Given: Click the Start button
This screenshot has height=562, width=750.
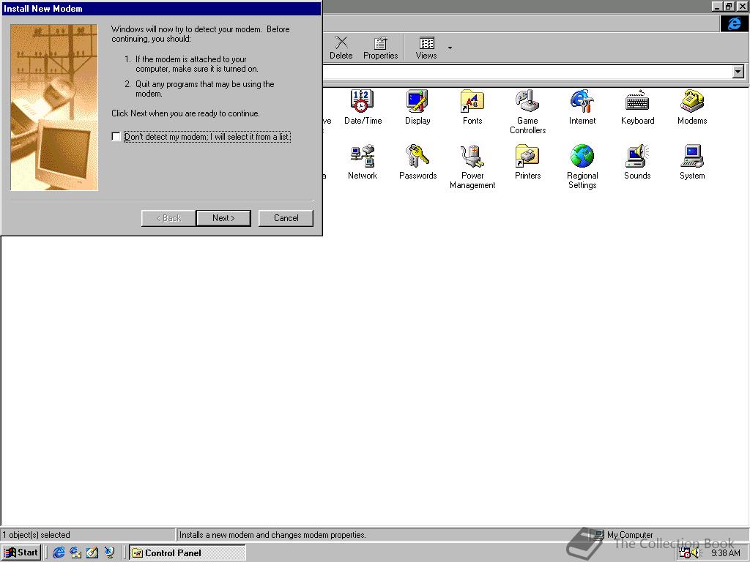Looking at the screenshot, I should tap(21, 552).
